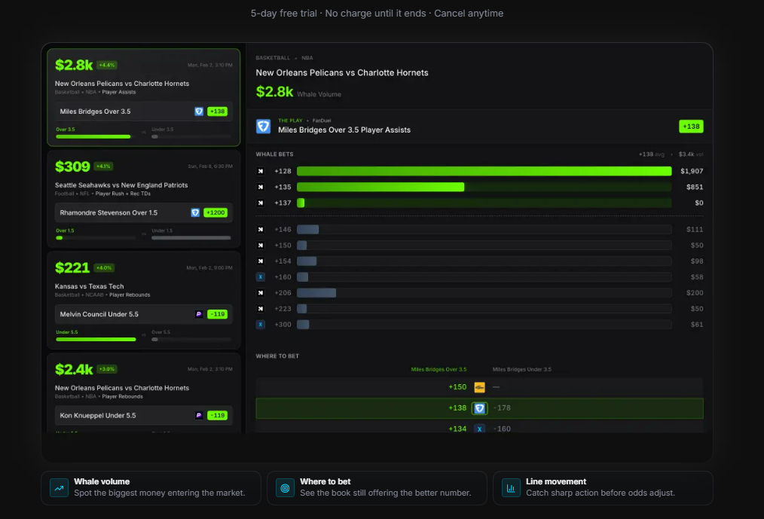Viewport: 764px width, 519px height.
Task: Click the "Where to bet" feature tile
Action: 377,488
